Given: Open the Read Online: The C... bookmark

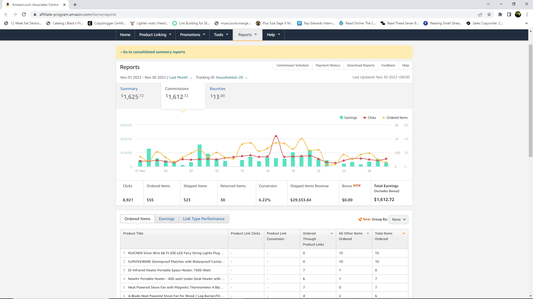Looking at the screenshot, I should click(358, 23).
